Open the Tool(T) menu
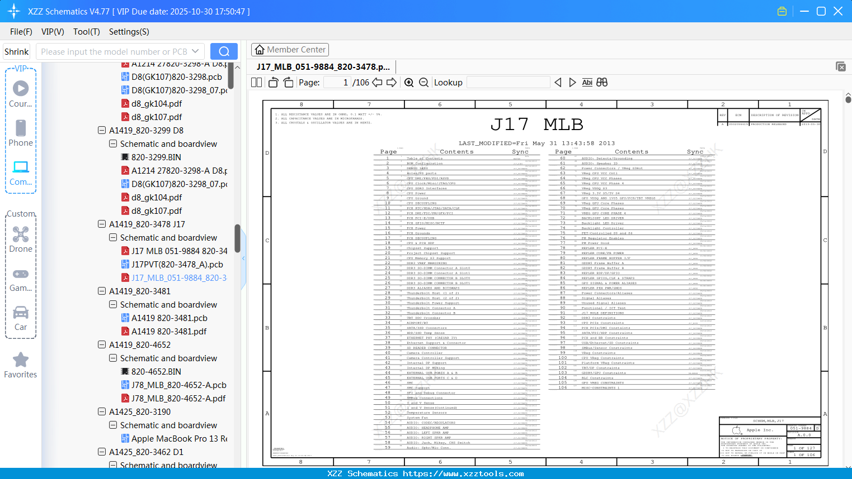This screenshot has height=479, width=852. click(x=87, y=32)
